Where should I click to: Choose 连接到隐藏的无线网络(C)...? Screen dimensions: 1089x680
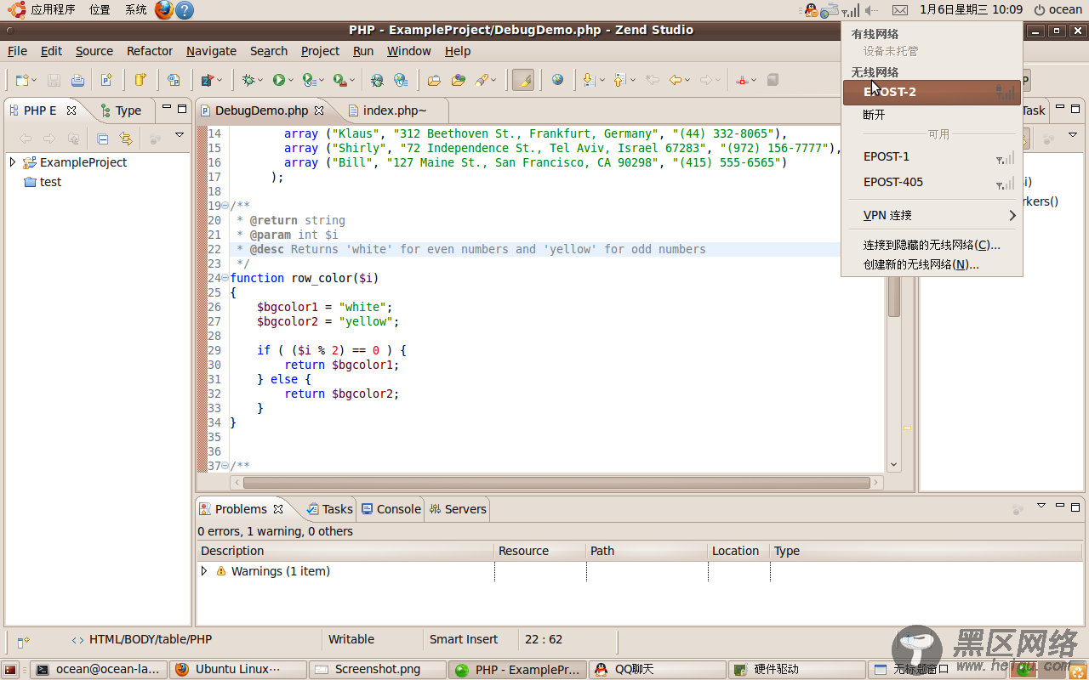(932, 245)
